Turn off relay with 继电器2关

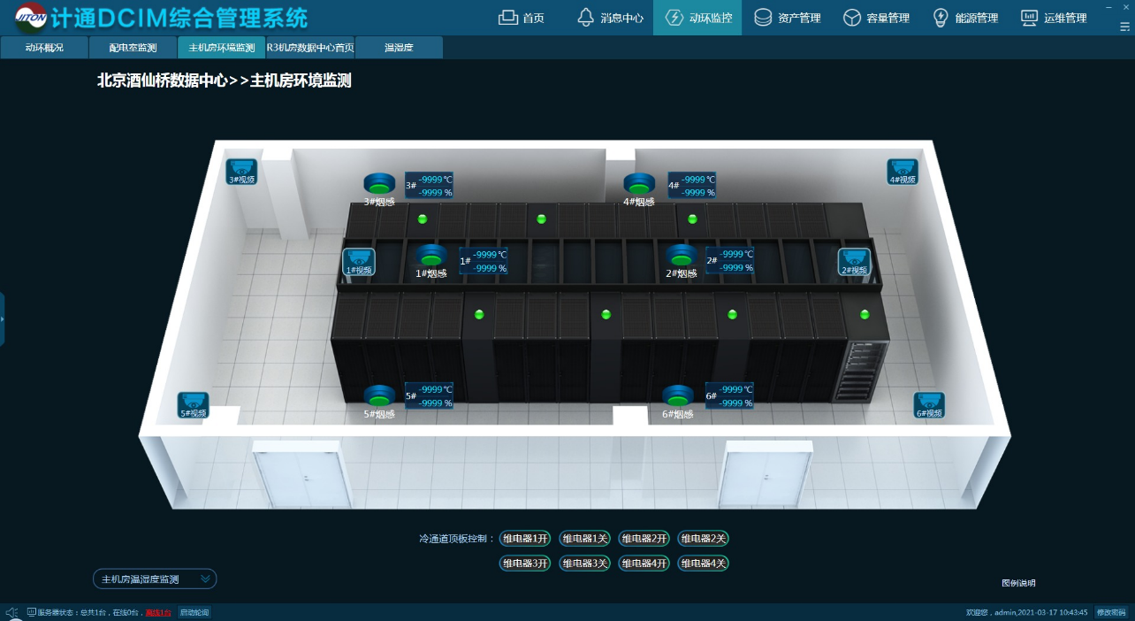(x=703, y=539)
